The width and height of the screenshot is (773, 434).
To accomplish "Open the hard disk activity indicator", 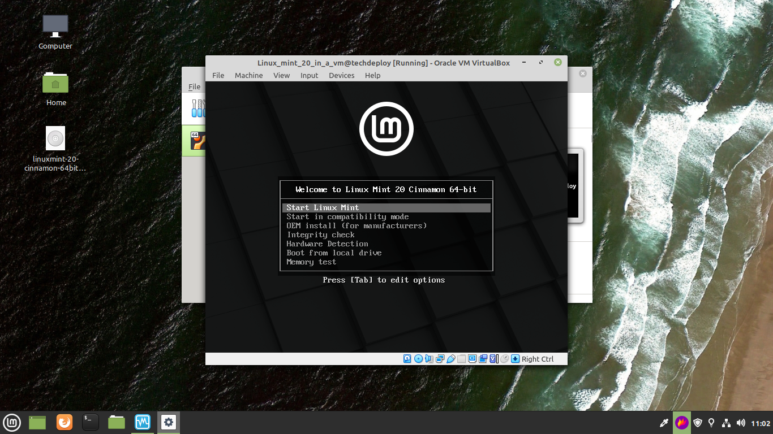I will coord(407,359).
